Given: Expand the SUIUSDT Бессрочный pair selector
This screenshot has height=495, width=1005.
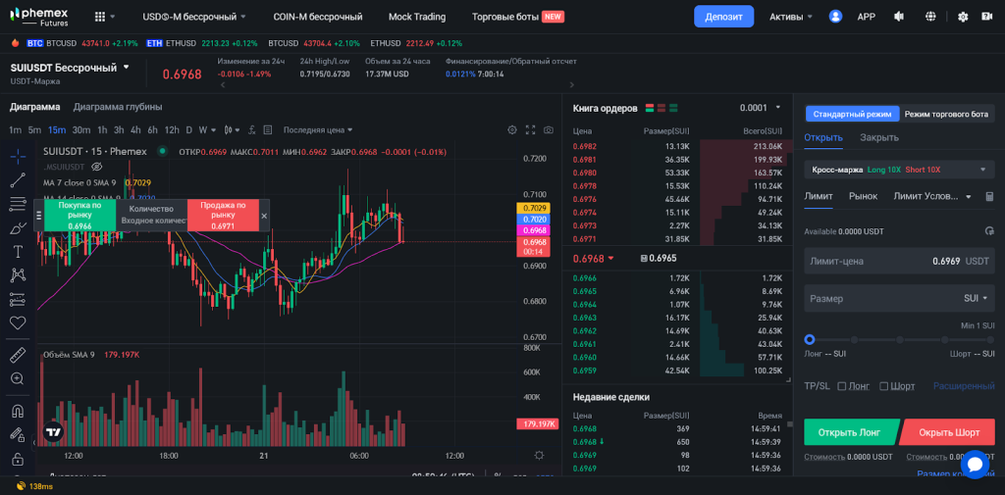Looking at the screenshot, I should tap(70, 68).
